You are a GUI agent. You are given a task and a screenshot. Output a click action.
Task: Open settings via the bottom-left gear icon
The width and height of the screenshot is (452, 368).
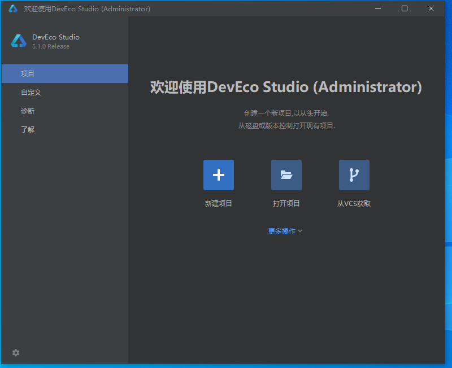(16, 353)
